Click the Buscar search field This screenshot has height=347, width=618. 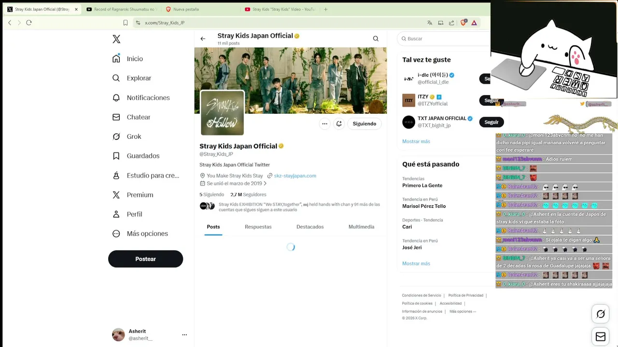point(444,39)
